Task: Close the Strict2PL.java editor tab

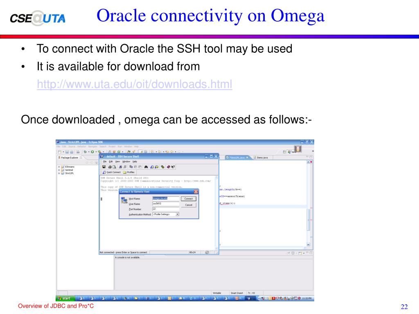Action: coord(247,157)
